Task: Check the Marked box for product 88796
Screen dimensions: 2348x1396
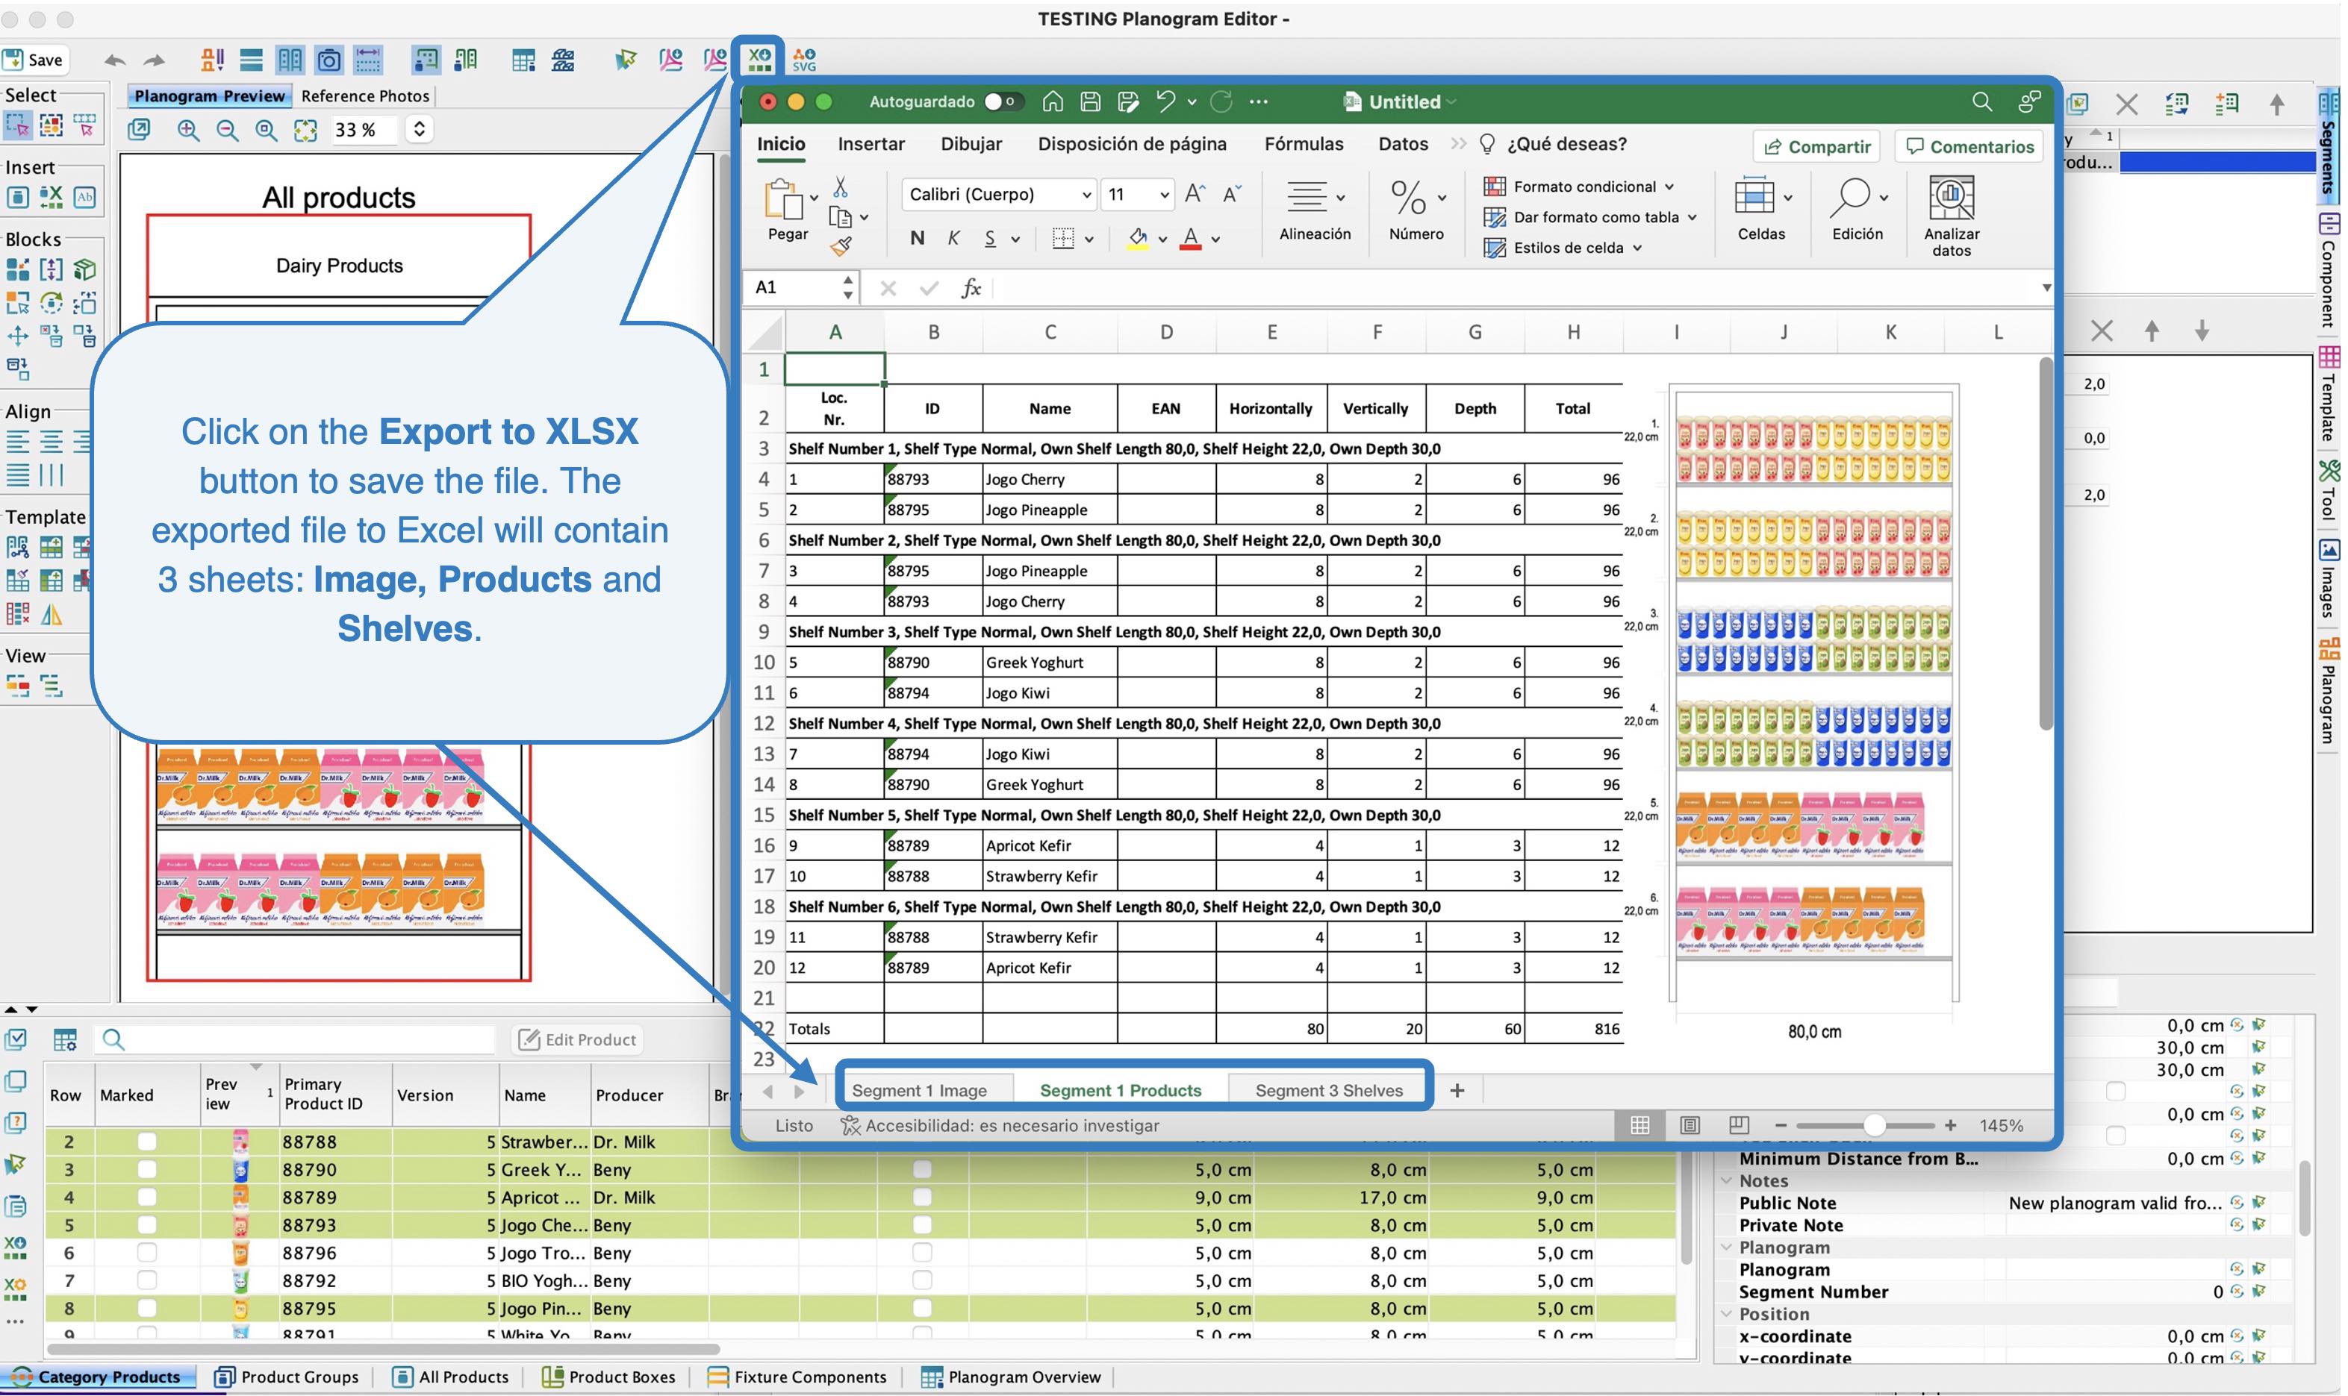Action: 147,1253
